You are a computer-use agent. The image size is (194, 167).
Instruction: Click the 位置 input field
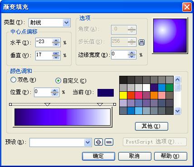43,92
